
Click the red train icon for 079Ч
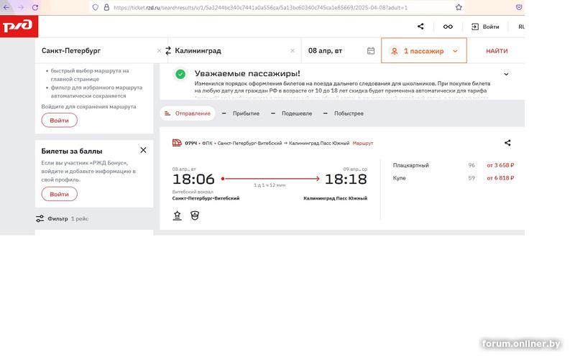177,143
